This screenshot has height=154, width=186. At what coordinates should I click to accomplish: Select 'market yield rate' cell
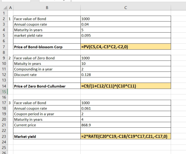pyautogui.click(x=47, y=35)
